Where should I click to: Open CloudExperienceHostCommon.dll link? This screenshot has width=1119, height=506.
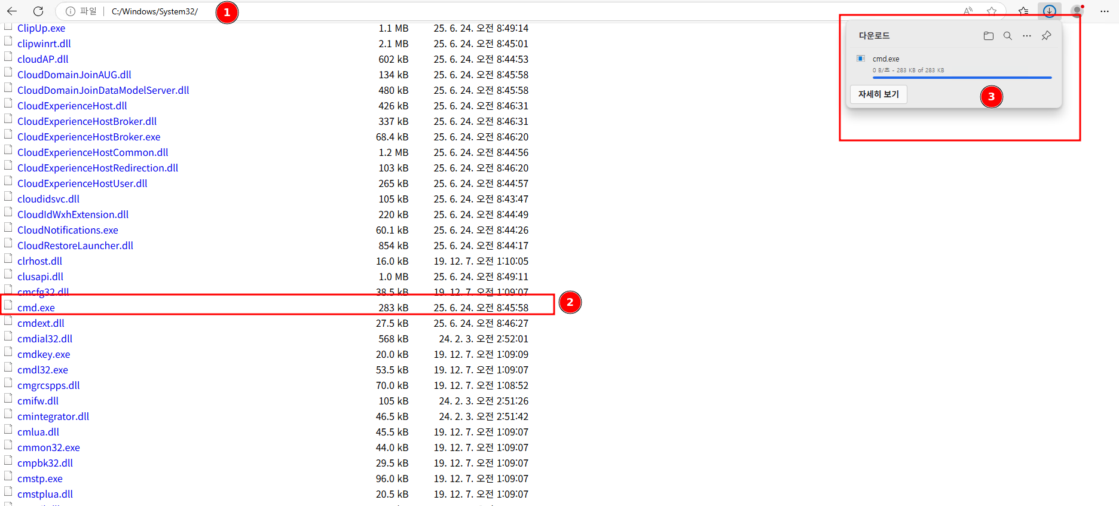(93, 152)
